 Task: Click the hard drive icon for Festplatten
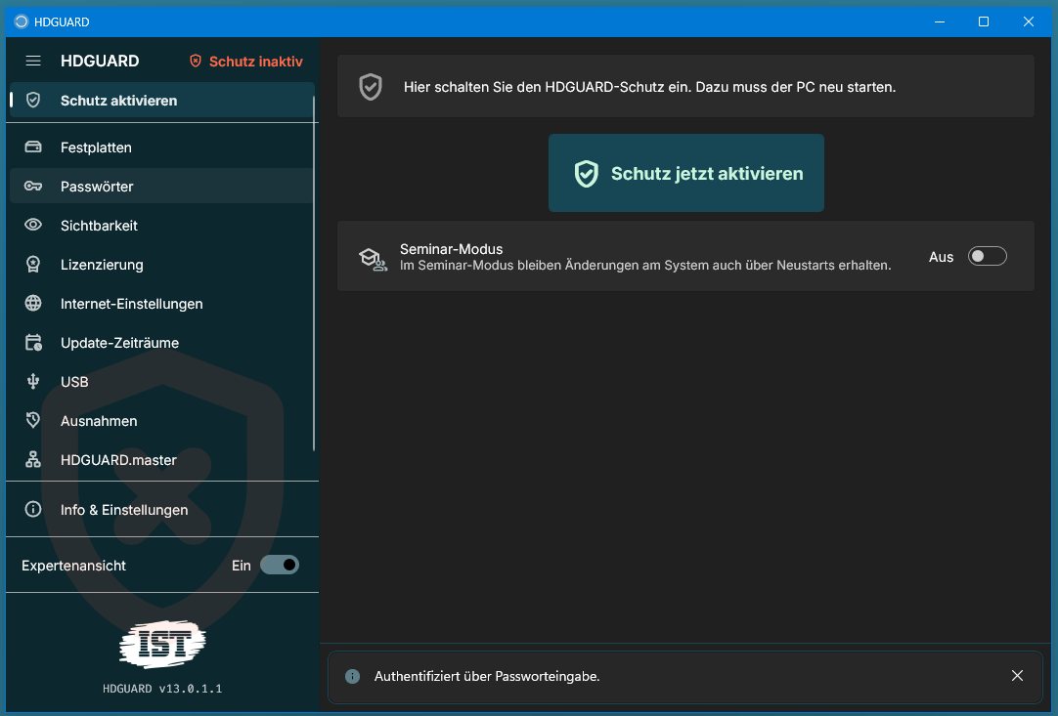(x=33, y=147)
